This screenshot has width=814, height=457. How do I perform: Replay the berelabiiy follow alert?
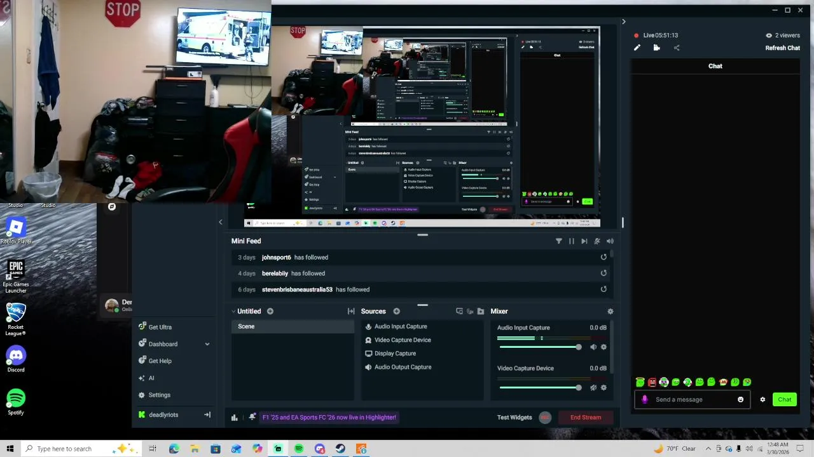(x=604, y=273)
